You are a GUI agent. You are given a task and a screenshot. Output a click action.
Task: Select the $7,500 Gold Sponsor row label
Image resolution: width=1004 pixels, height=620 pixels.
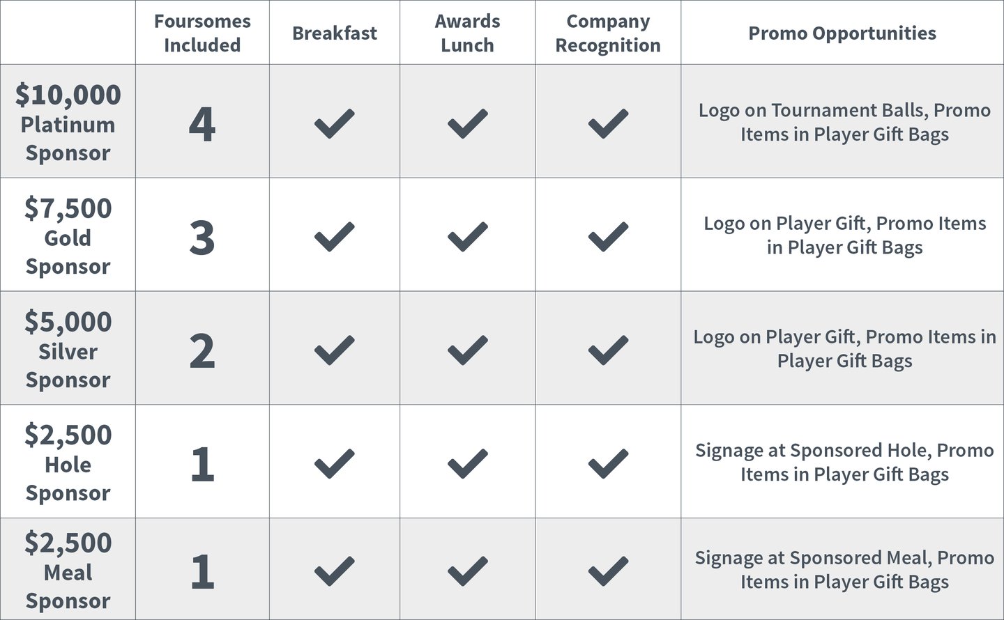click(x=68, y=237)
